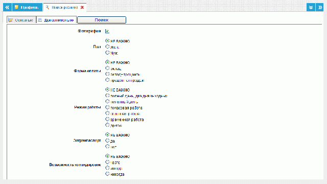327x184 pixels.
Task: Select почасовая работа radio button
Action: 107,107
